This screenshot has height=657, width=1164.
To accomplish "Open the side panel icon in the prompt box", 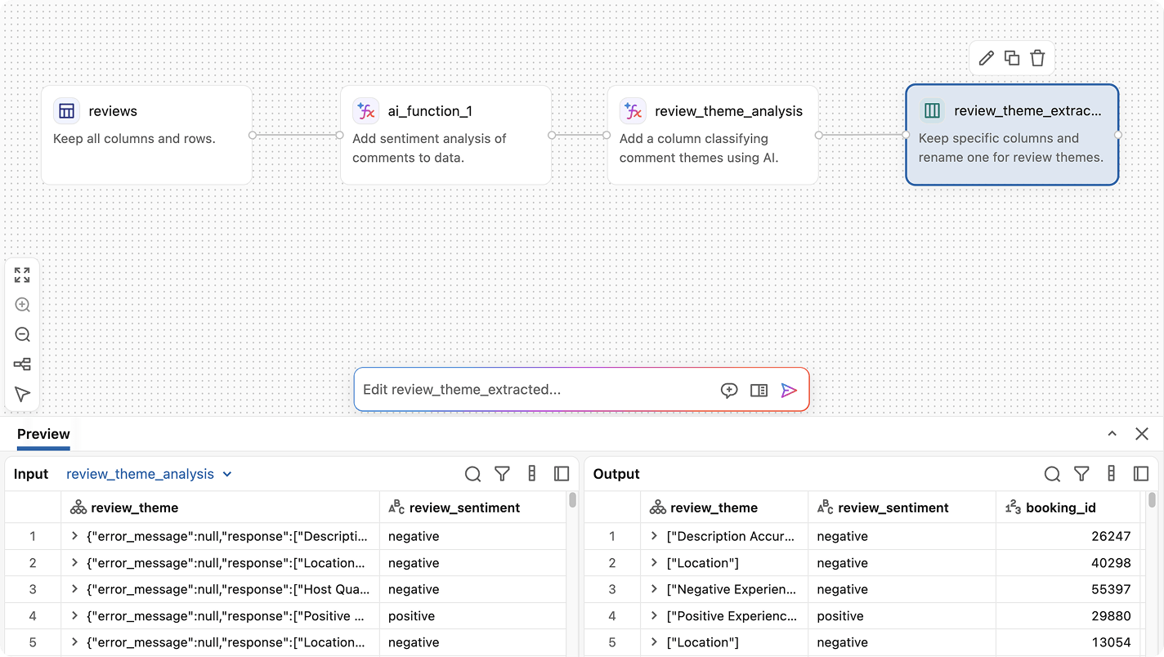I will [x=759, y=391].
